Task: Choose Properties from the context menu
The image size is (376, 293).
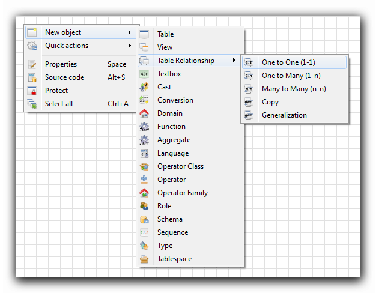Action: (80, 64)
